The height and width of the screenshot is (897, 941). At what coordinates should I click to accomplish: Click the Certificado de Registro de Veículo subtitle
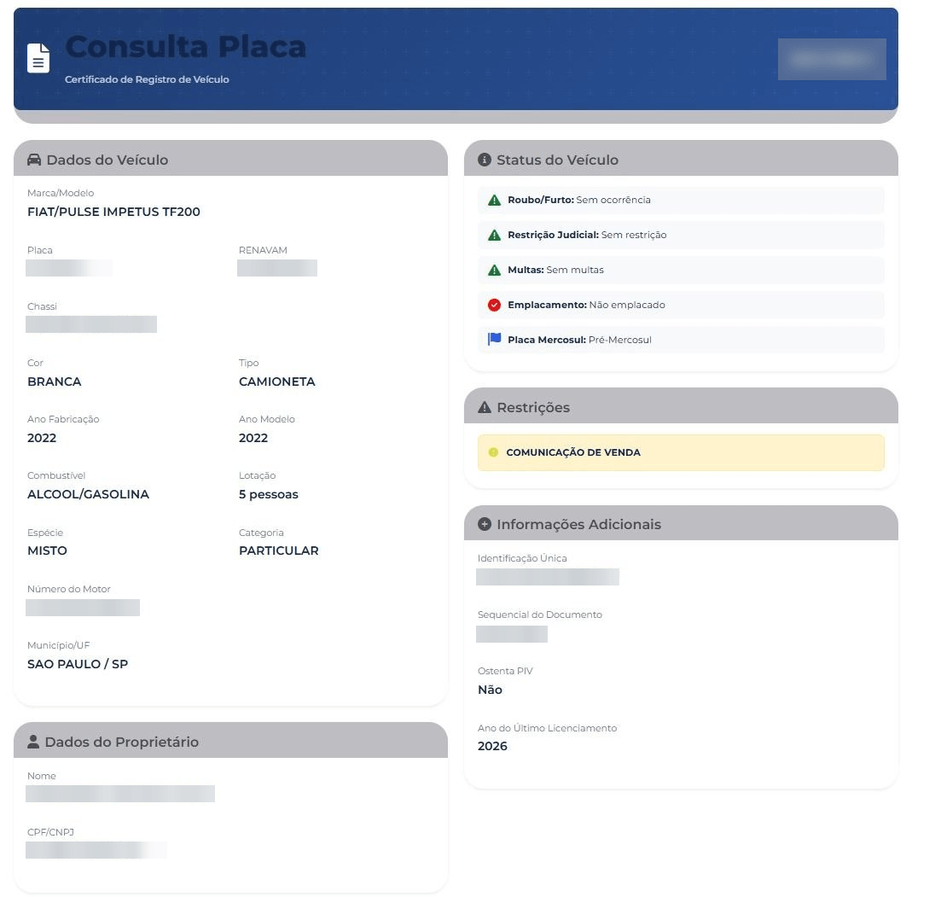click(x=147, y=79)
